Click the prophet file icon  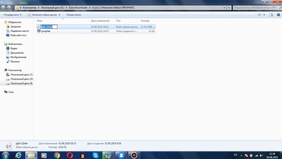(39, 31)
